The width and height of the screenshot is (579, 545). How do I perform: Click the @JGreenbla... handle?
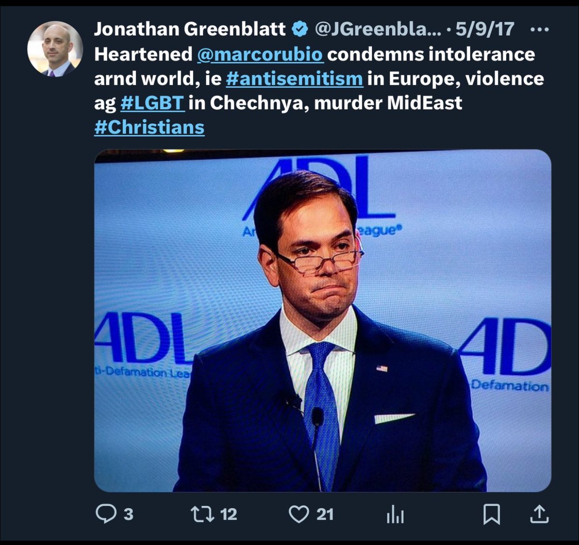click(x=378, y=29)
